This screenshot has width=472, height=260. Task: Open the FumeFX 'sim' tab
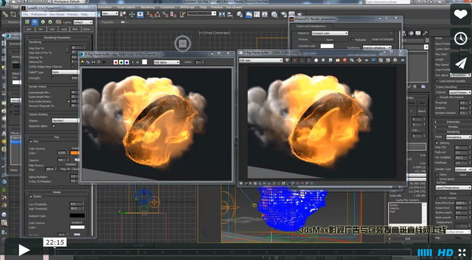[x=40, y=29]
